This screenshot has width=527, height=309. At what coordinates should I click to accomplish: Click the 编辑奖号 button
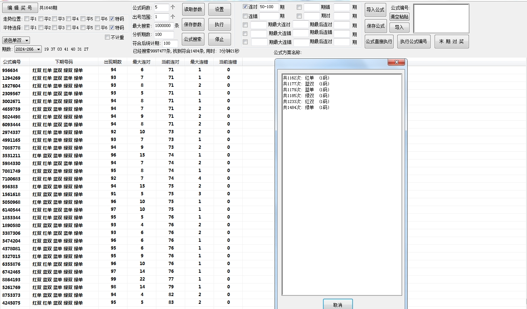[x=20, y=8]
